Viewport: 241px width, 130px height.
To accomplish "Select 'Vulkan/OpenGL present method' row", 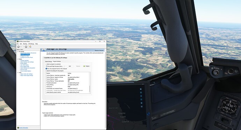I will coord(68,92).
